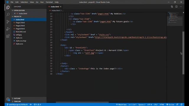Close the index.html editor tab
The image size is (189, 106).
coord(61,6)
